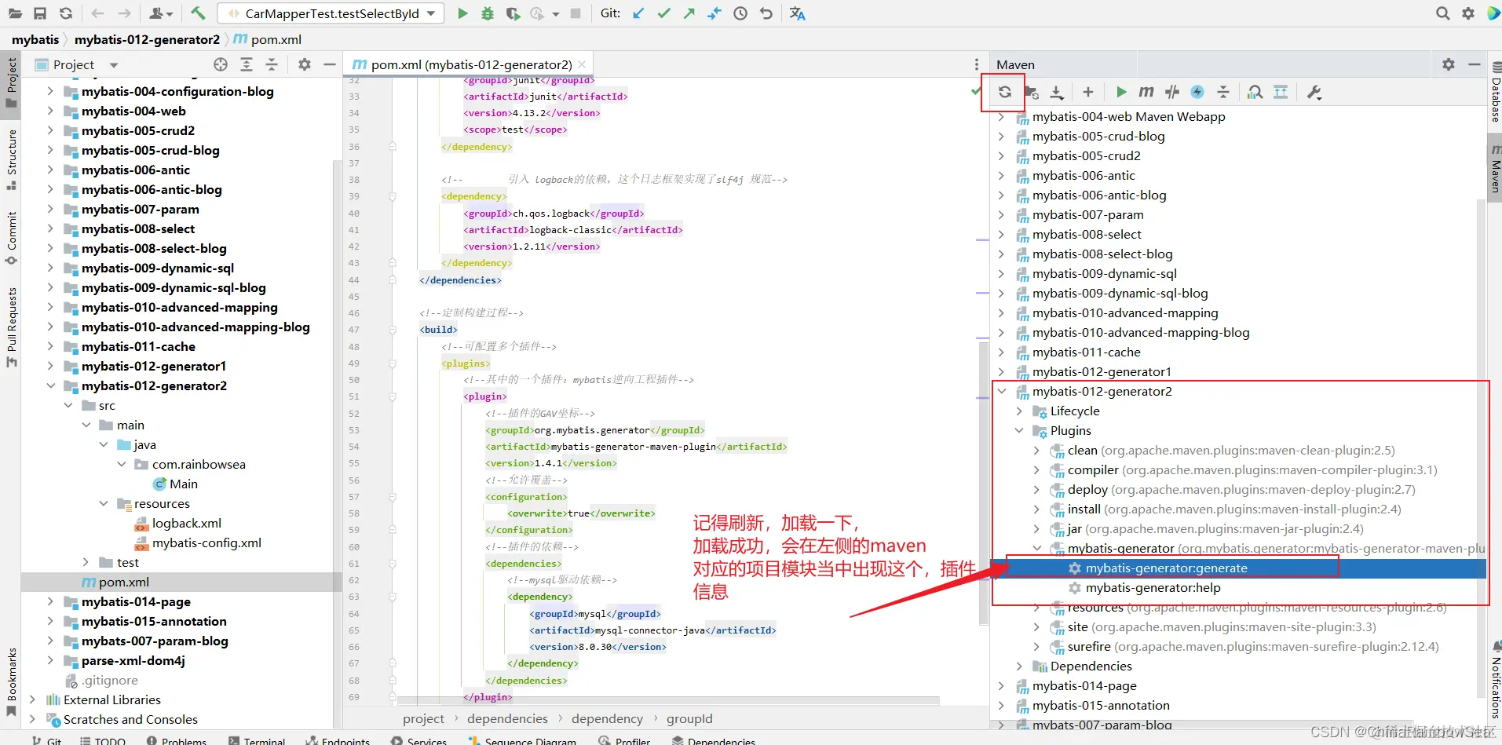Image resolution: width=1502 pixels, height=745 pixels.
Task: Select mybatis-generator:generate goal
Action: pyautogui.click(x=1166, y=568)
